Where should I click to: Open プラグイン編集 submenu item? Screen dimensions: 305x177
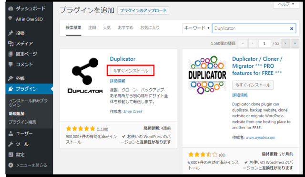coord(22,122)
